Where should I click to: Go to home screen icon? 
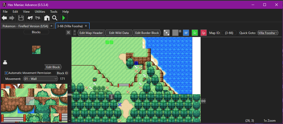coord(47,18)
